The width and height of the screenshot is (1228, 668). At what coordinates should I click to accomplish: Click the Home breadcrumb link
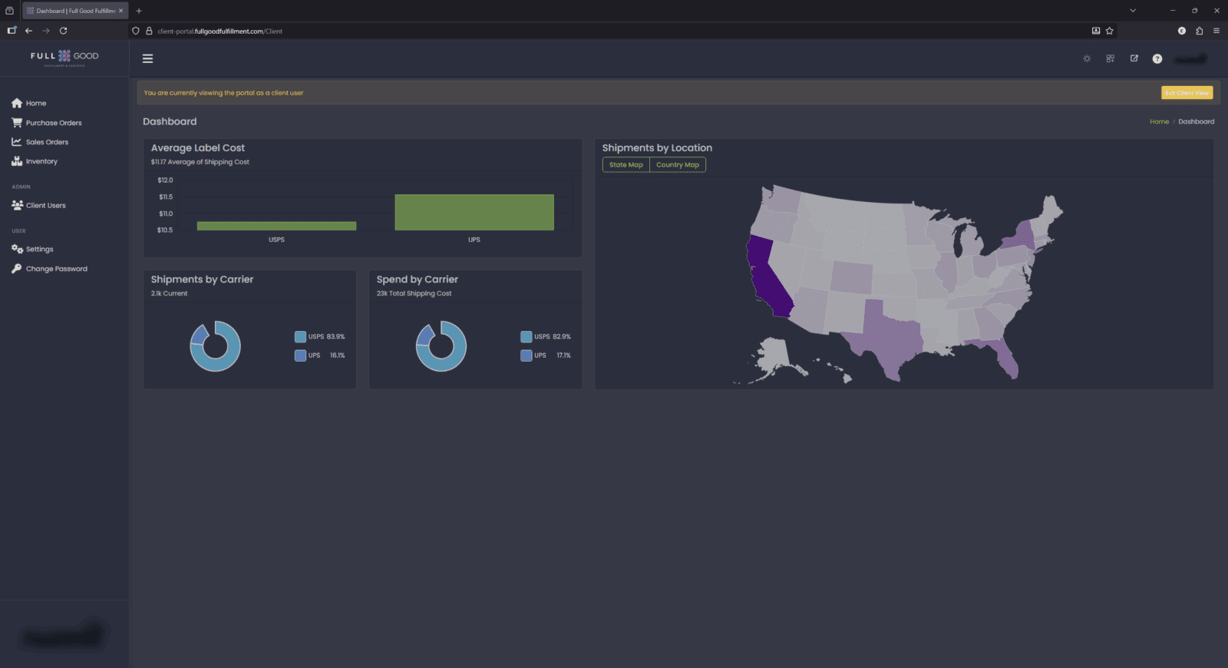tap(1159, 121)
